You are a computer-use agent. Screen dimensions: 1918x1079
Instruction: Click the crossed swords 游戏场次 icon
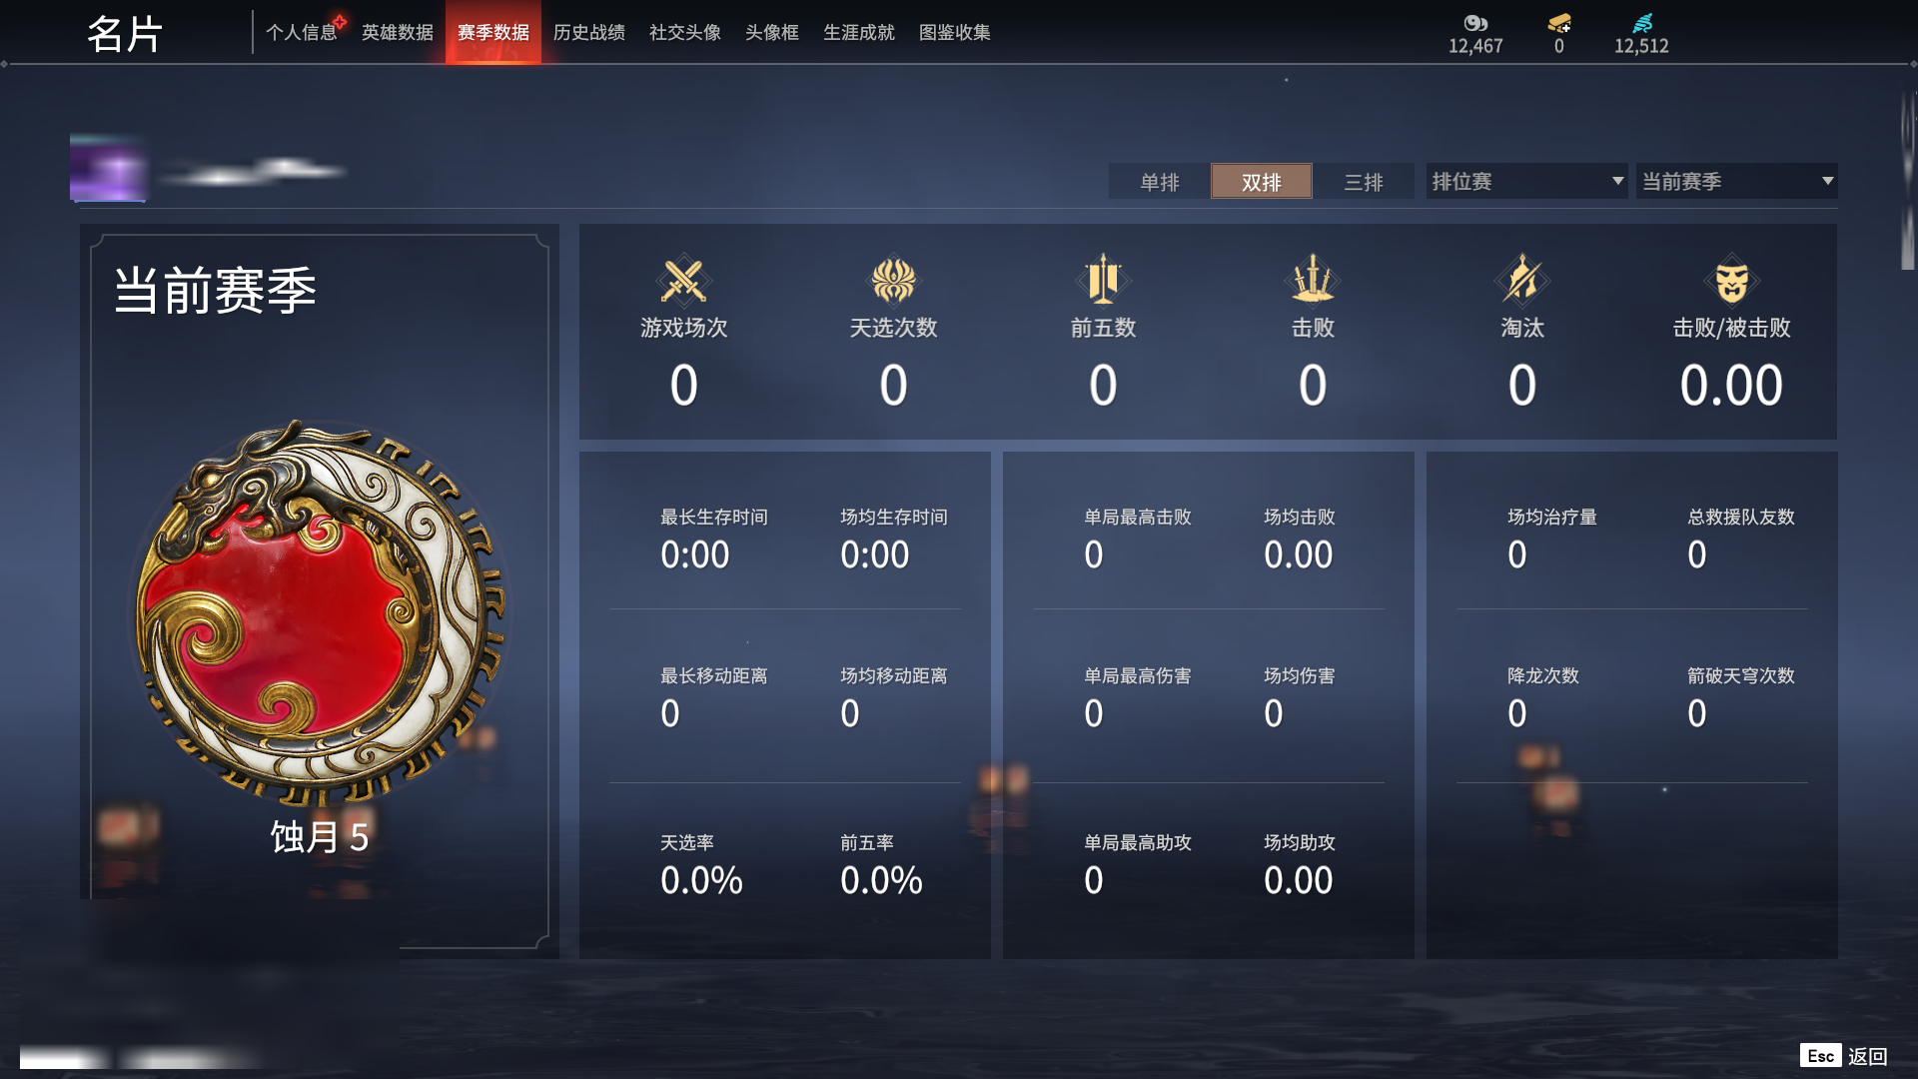click(683, 281)
